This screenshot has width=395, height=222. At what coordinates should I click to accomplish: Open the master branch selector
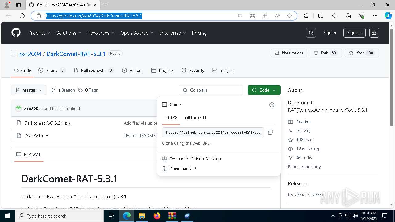(29, 90)
